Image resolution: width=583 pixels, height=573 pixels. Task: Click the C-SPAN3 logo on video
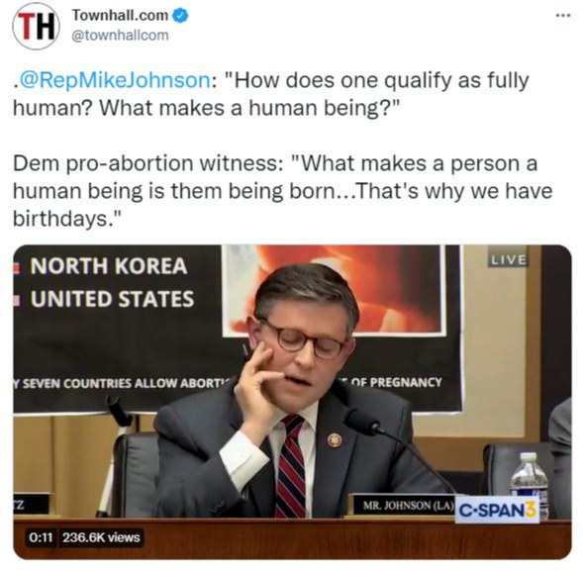(x=498, y=510)
